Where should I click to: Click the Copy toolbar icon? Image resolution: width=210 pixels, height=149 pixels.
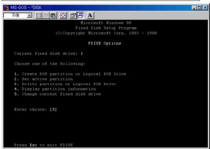(x=46, y=15)
